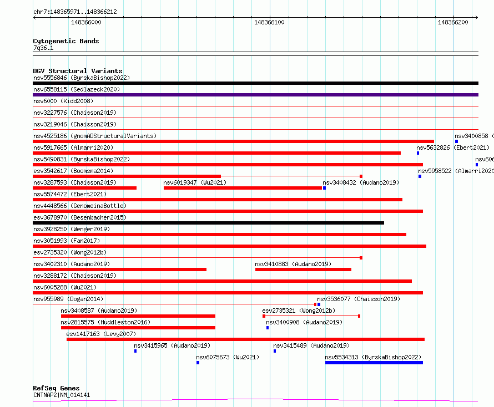Viewport: 494px width, 407px height.
Task: Select the red nsv6019347 variant bar
Action: click(243, 188)
